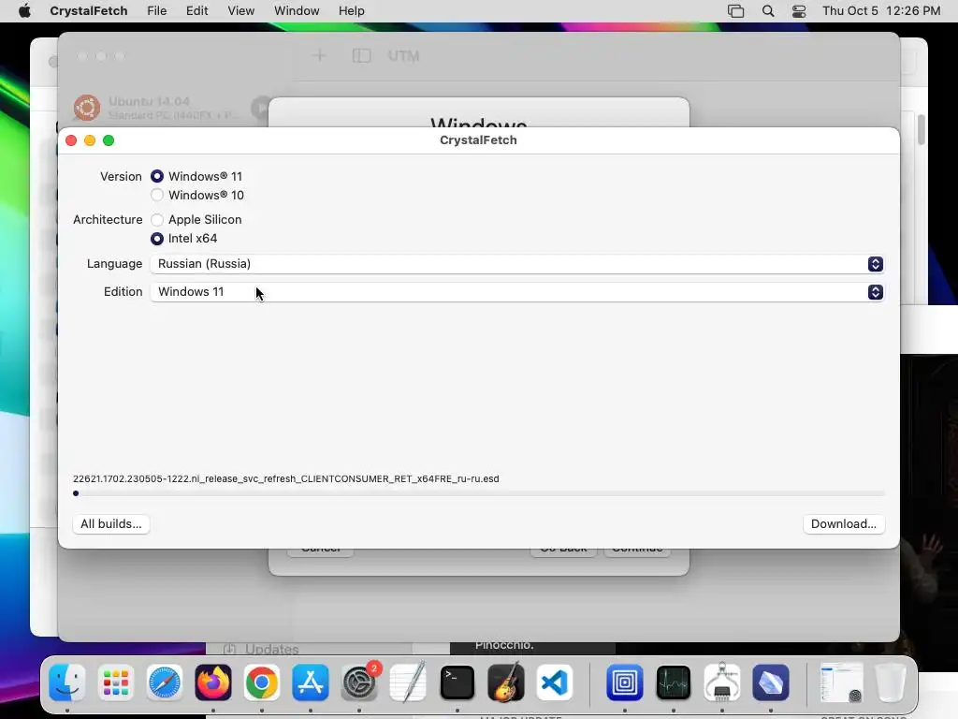
Task: Open the Language dropdown showing Russian (Russia)
Action: (x=516, y=263)
